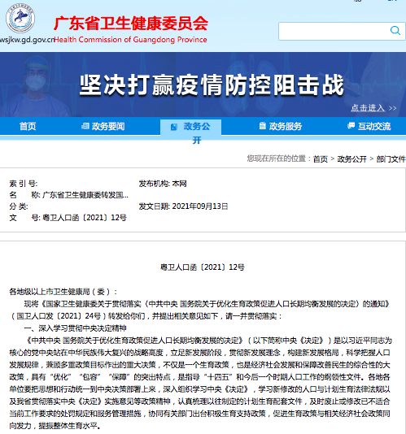Open the 坚决打赢疫情防控阻击战 banner
406x434 pixels.
(203, 85)
